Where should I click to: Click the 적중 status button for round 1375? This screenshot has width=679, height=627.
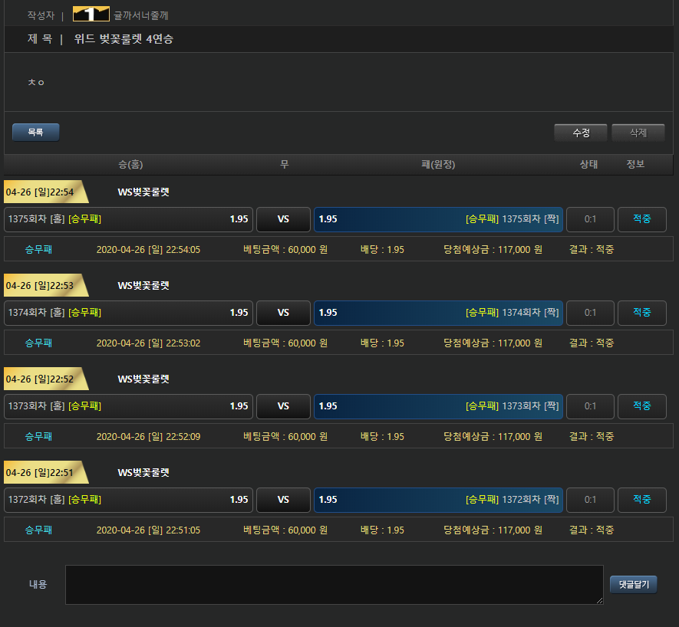tap(641, 219)
